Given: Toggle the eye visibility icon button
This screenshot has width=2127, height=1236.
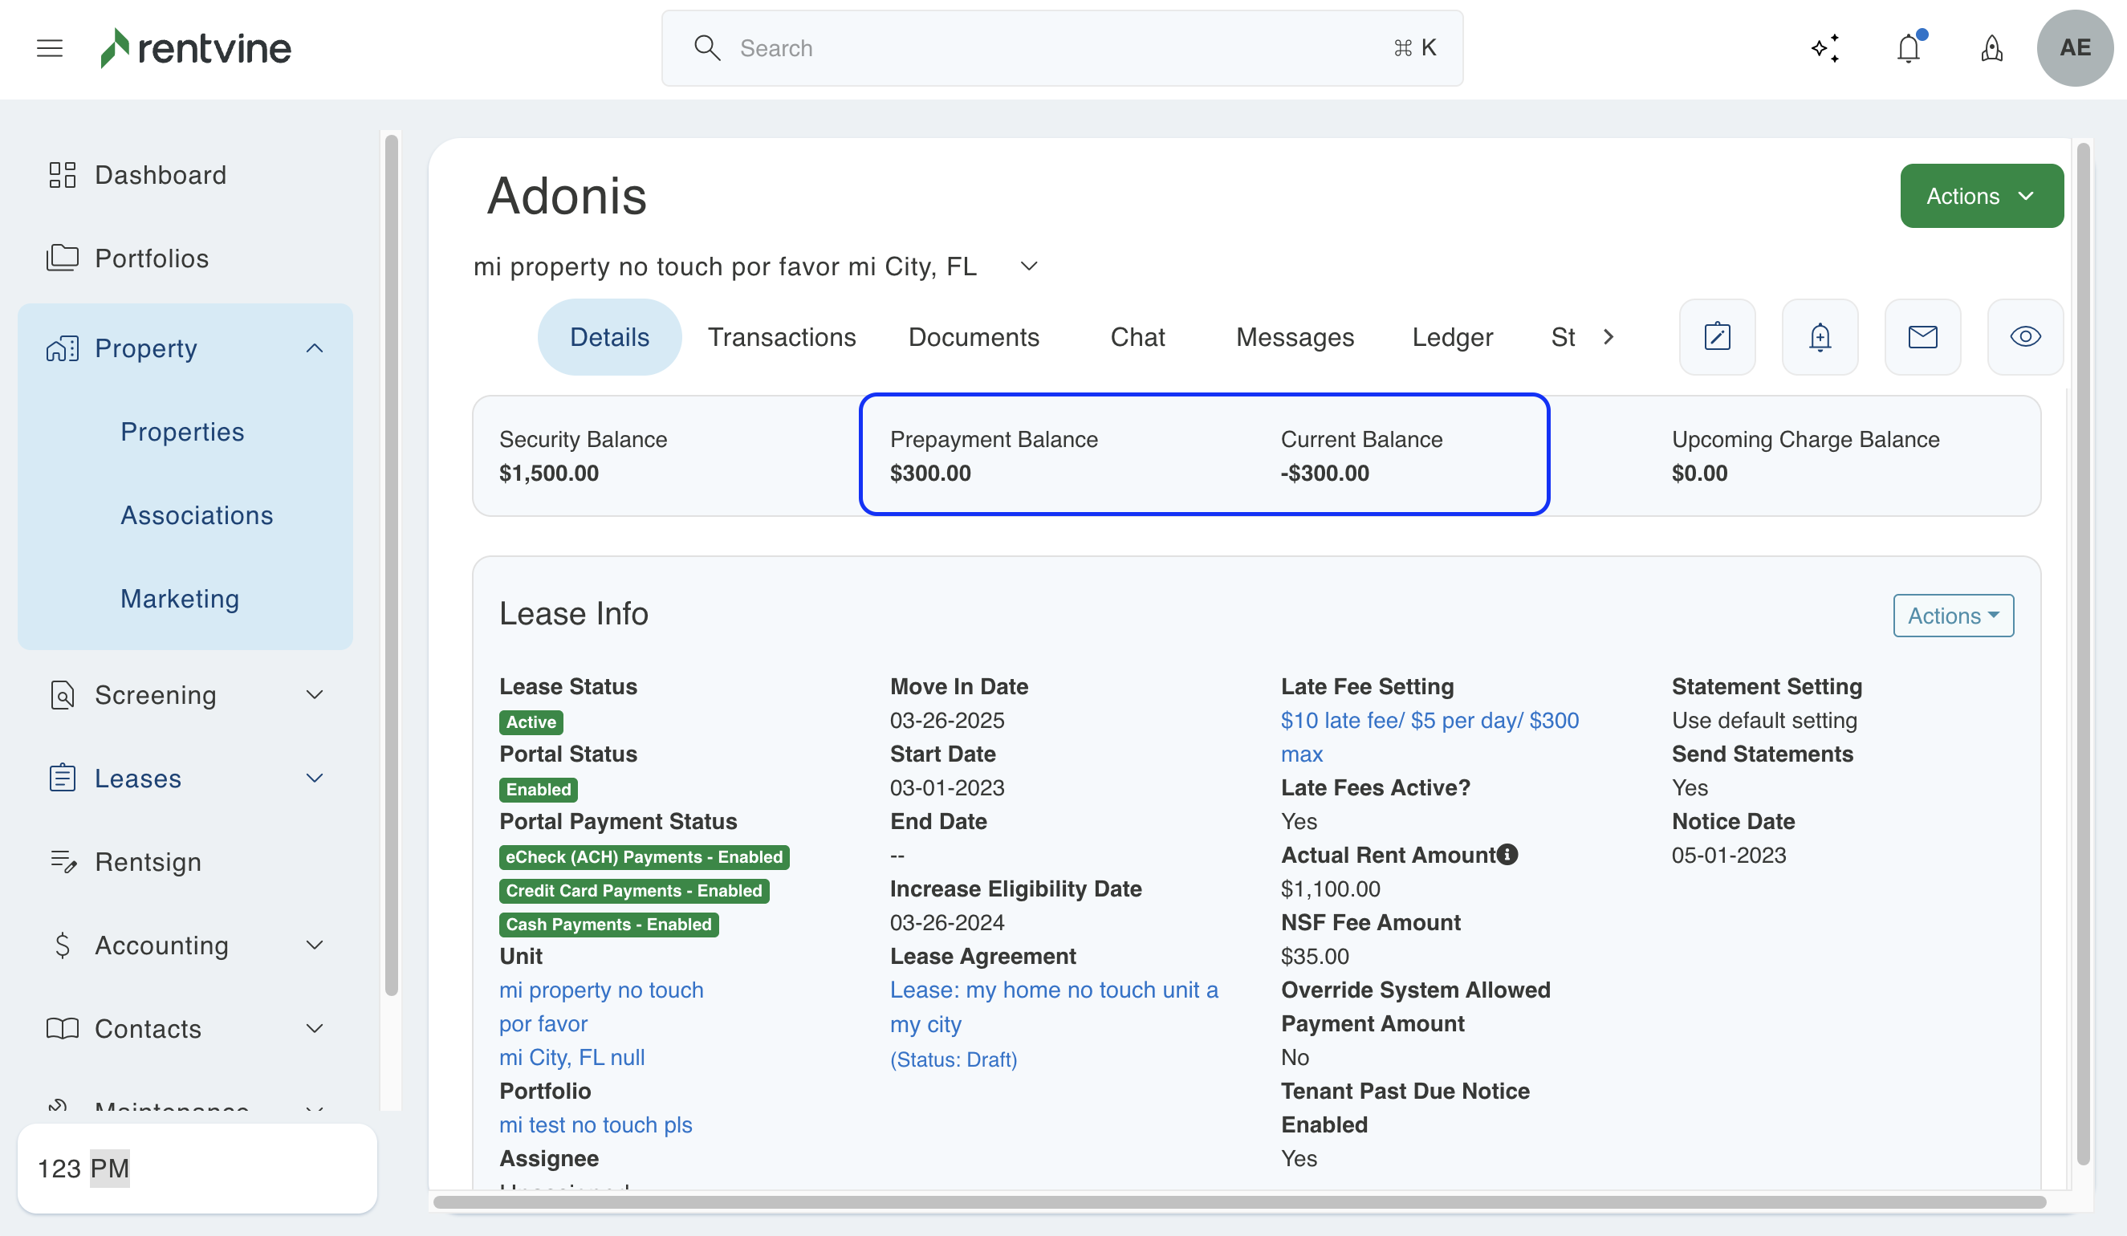Looking at the screenshot, I should 2025,337.
